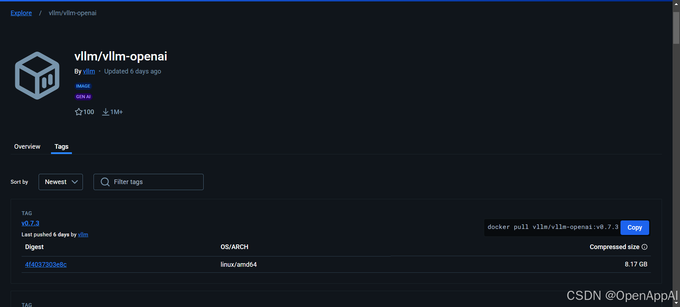Open the Newest sort dropdown
The image size is (680, 307).
[x=61, y=182]
